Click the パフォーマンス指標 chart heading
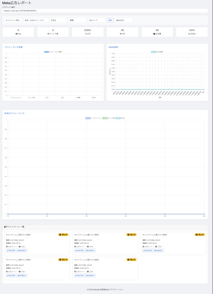The height and width of the screenshot is (294, 213). [14, 47]
